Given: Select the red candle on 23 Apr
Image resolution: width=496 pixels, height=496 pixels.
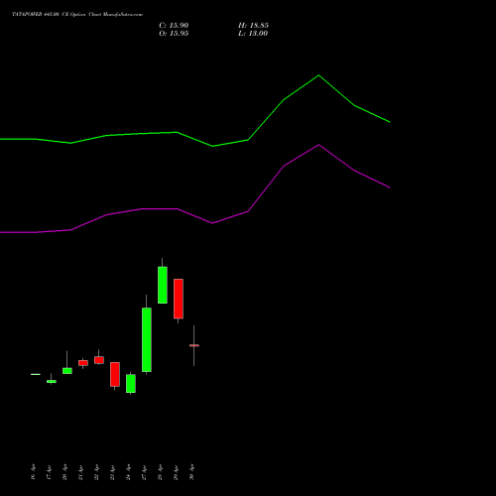Looking at the screenshot, I should pos(115,374).
